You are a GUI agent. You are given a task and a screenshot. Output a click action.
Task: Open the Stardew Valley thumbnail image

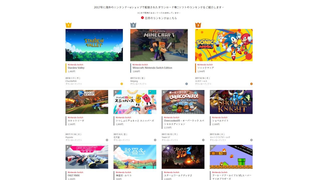tap(94, 45)
